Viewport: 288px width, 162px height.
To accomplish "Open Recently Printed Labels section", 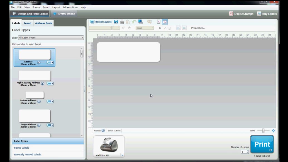I will [28, 154].
